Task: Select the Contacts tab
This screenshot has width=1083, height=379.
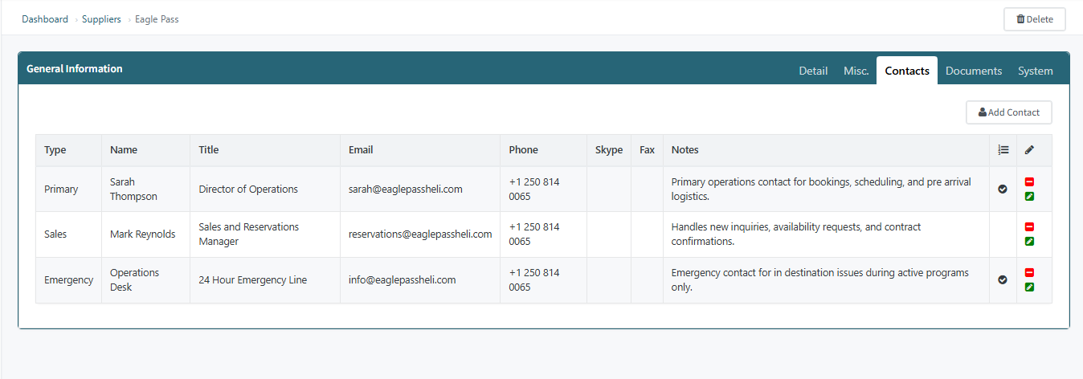Action: (907, 71)
